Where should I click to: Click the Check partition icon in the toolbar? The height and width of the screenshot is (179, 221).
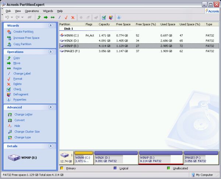click(104, 17)
